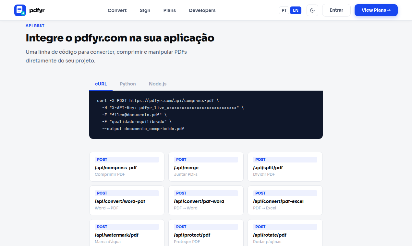This screenshot has width=412, height=246.
Task: Open the Convert menu
Action: pos(117,10)
